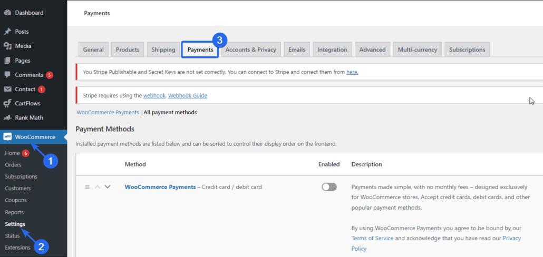543x257 pixels.
Task: Open Coupons submenu item
Action: [16, 200]
